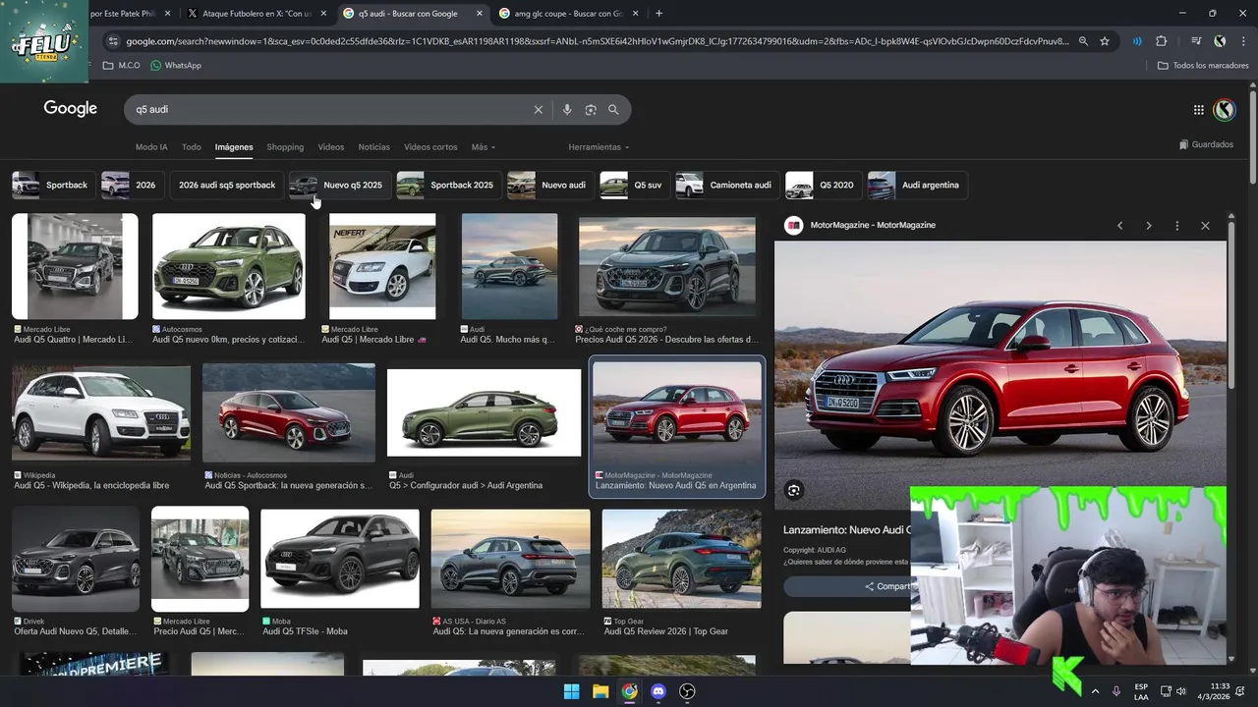1258x707 pixels.
Task: Search inside image with Lens overlay icon
Action: coord(794,490)
